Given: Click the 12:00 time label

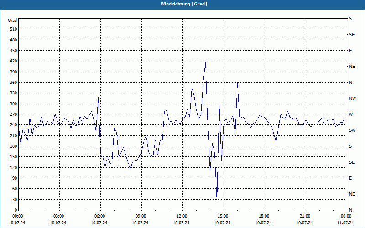Looking at the screenshot, I should [182, 216].
